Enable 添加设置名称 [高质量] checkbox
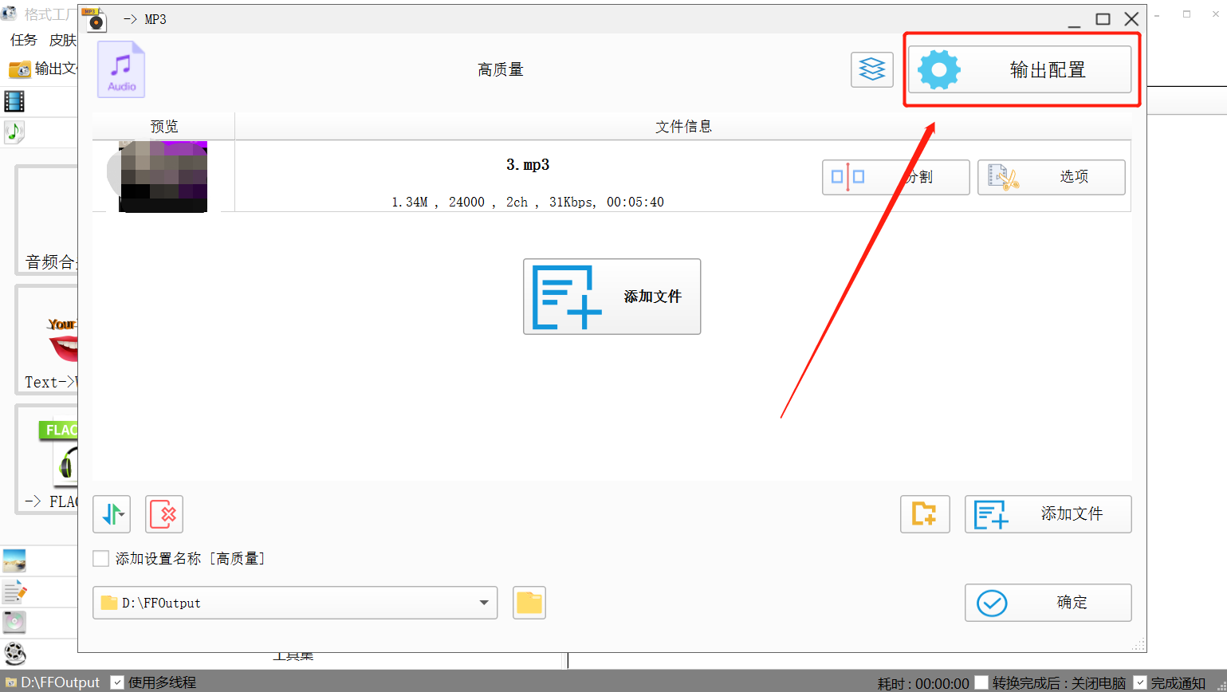The image size is (1227, 692). pyautogui.click(x=101, y=559)
